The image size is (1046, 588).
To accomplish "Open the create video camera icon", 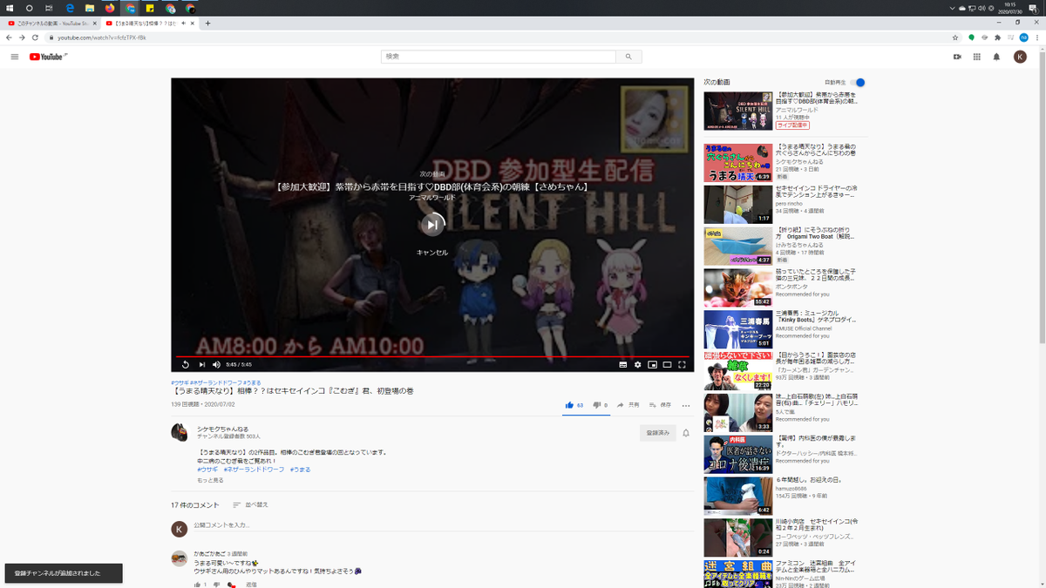I will [956, 57].
